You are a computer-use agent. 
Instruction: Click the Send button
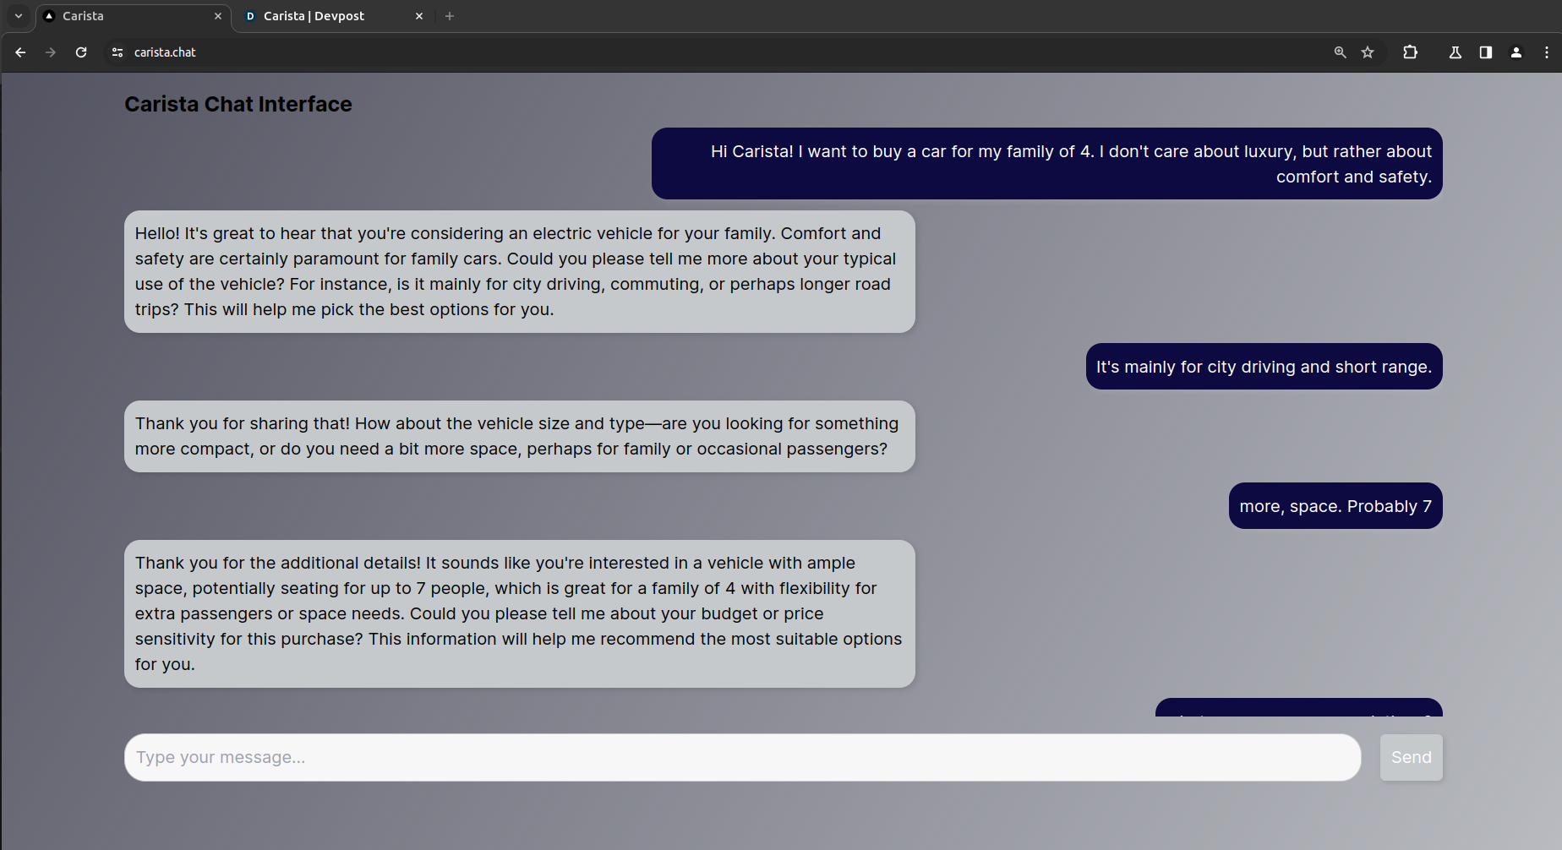1411,757
